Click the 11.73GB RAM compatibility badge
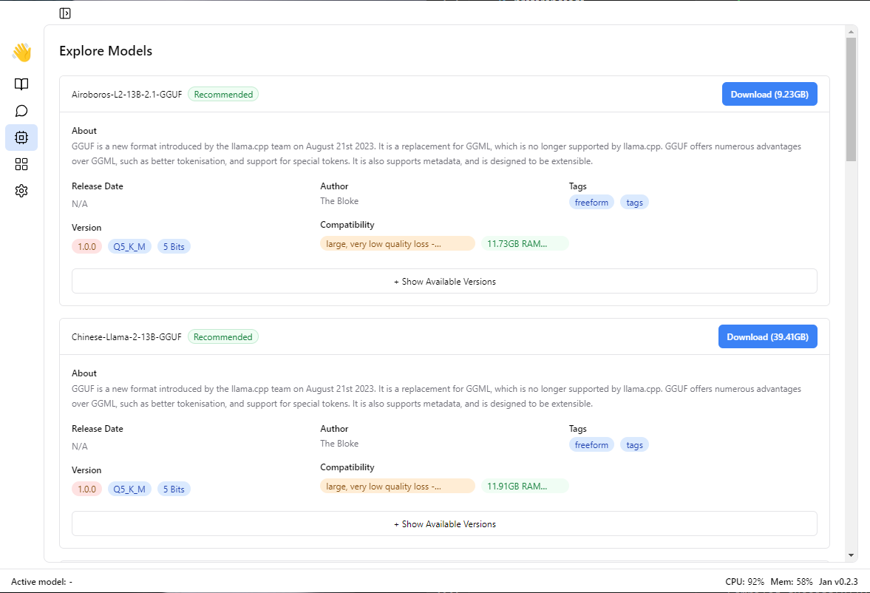The height and width of the screenshot is (593, 870). pos(524,244)
